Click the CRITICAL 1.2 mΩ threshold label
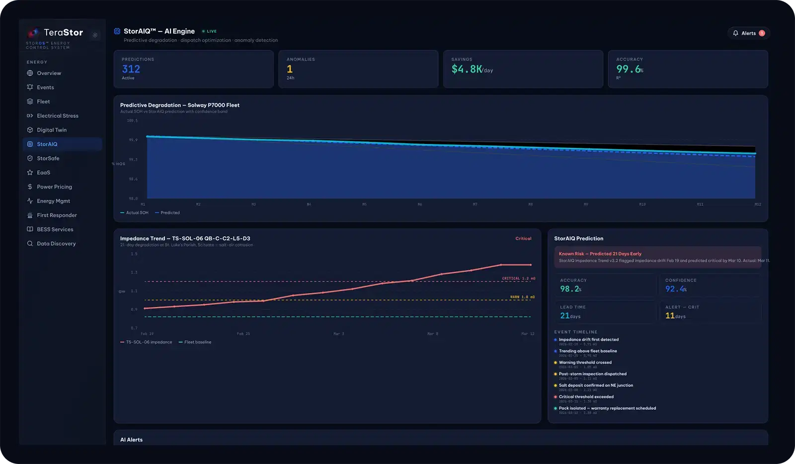Screen dimensions: 795x464 (x=519, y=278)
